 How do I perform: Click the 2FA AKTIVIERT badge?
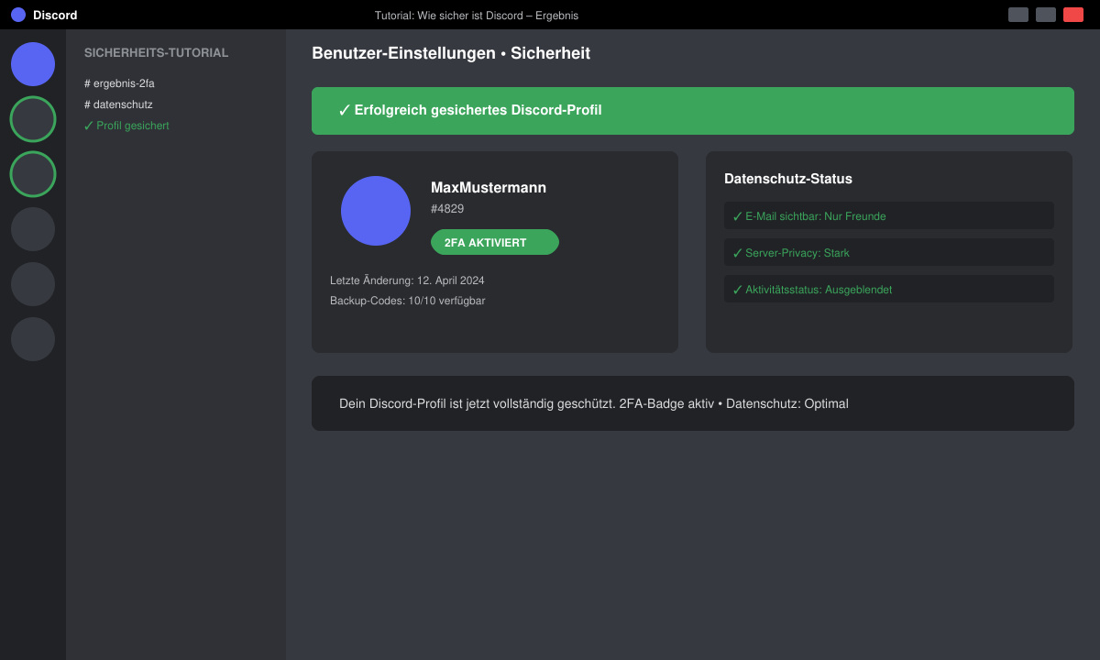[495, 242]
